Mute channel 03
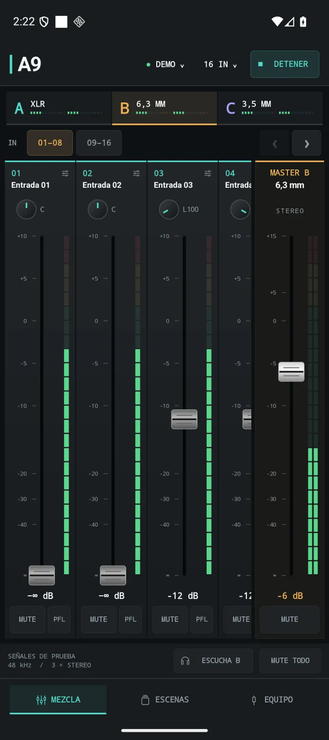Screen dimensions: 329x740 click(170, 619)
